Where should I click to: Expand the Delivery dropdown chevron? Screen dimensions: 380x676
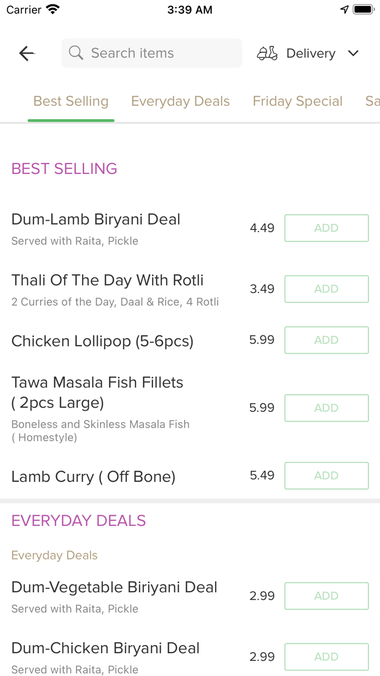(x=353, y=53)
